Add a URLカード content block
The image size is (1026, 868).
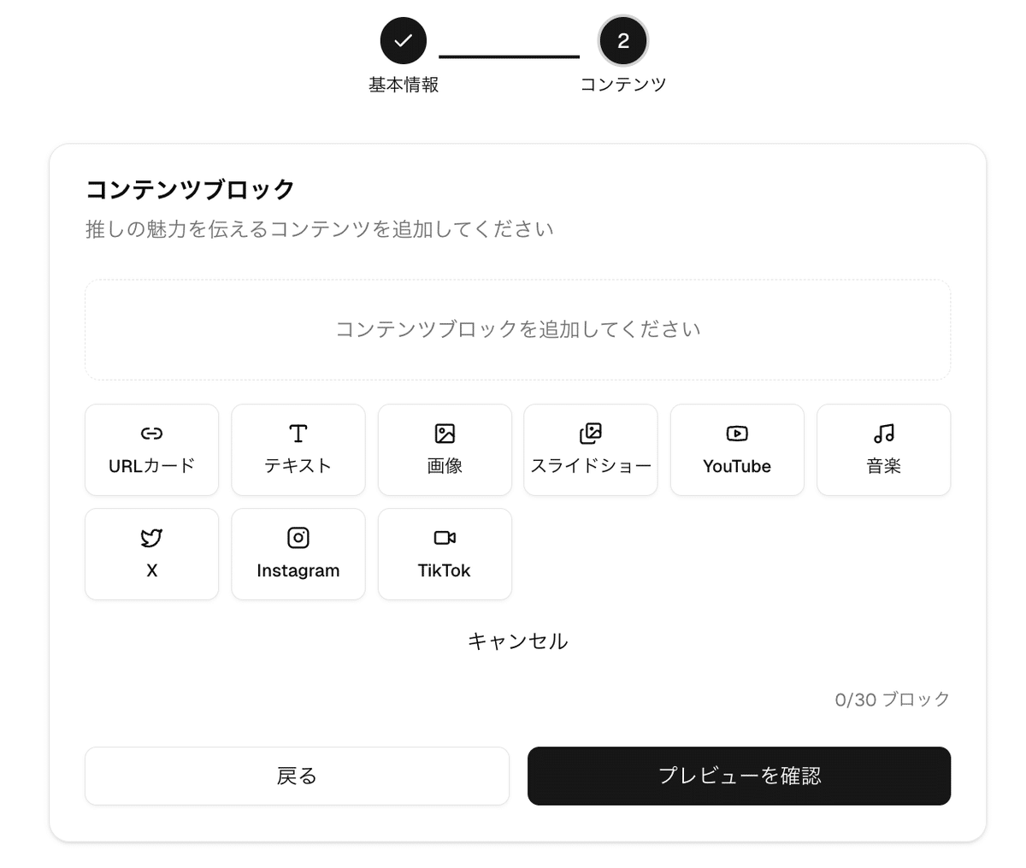tap(151, 450)
